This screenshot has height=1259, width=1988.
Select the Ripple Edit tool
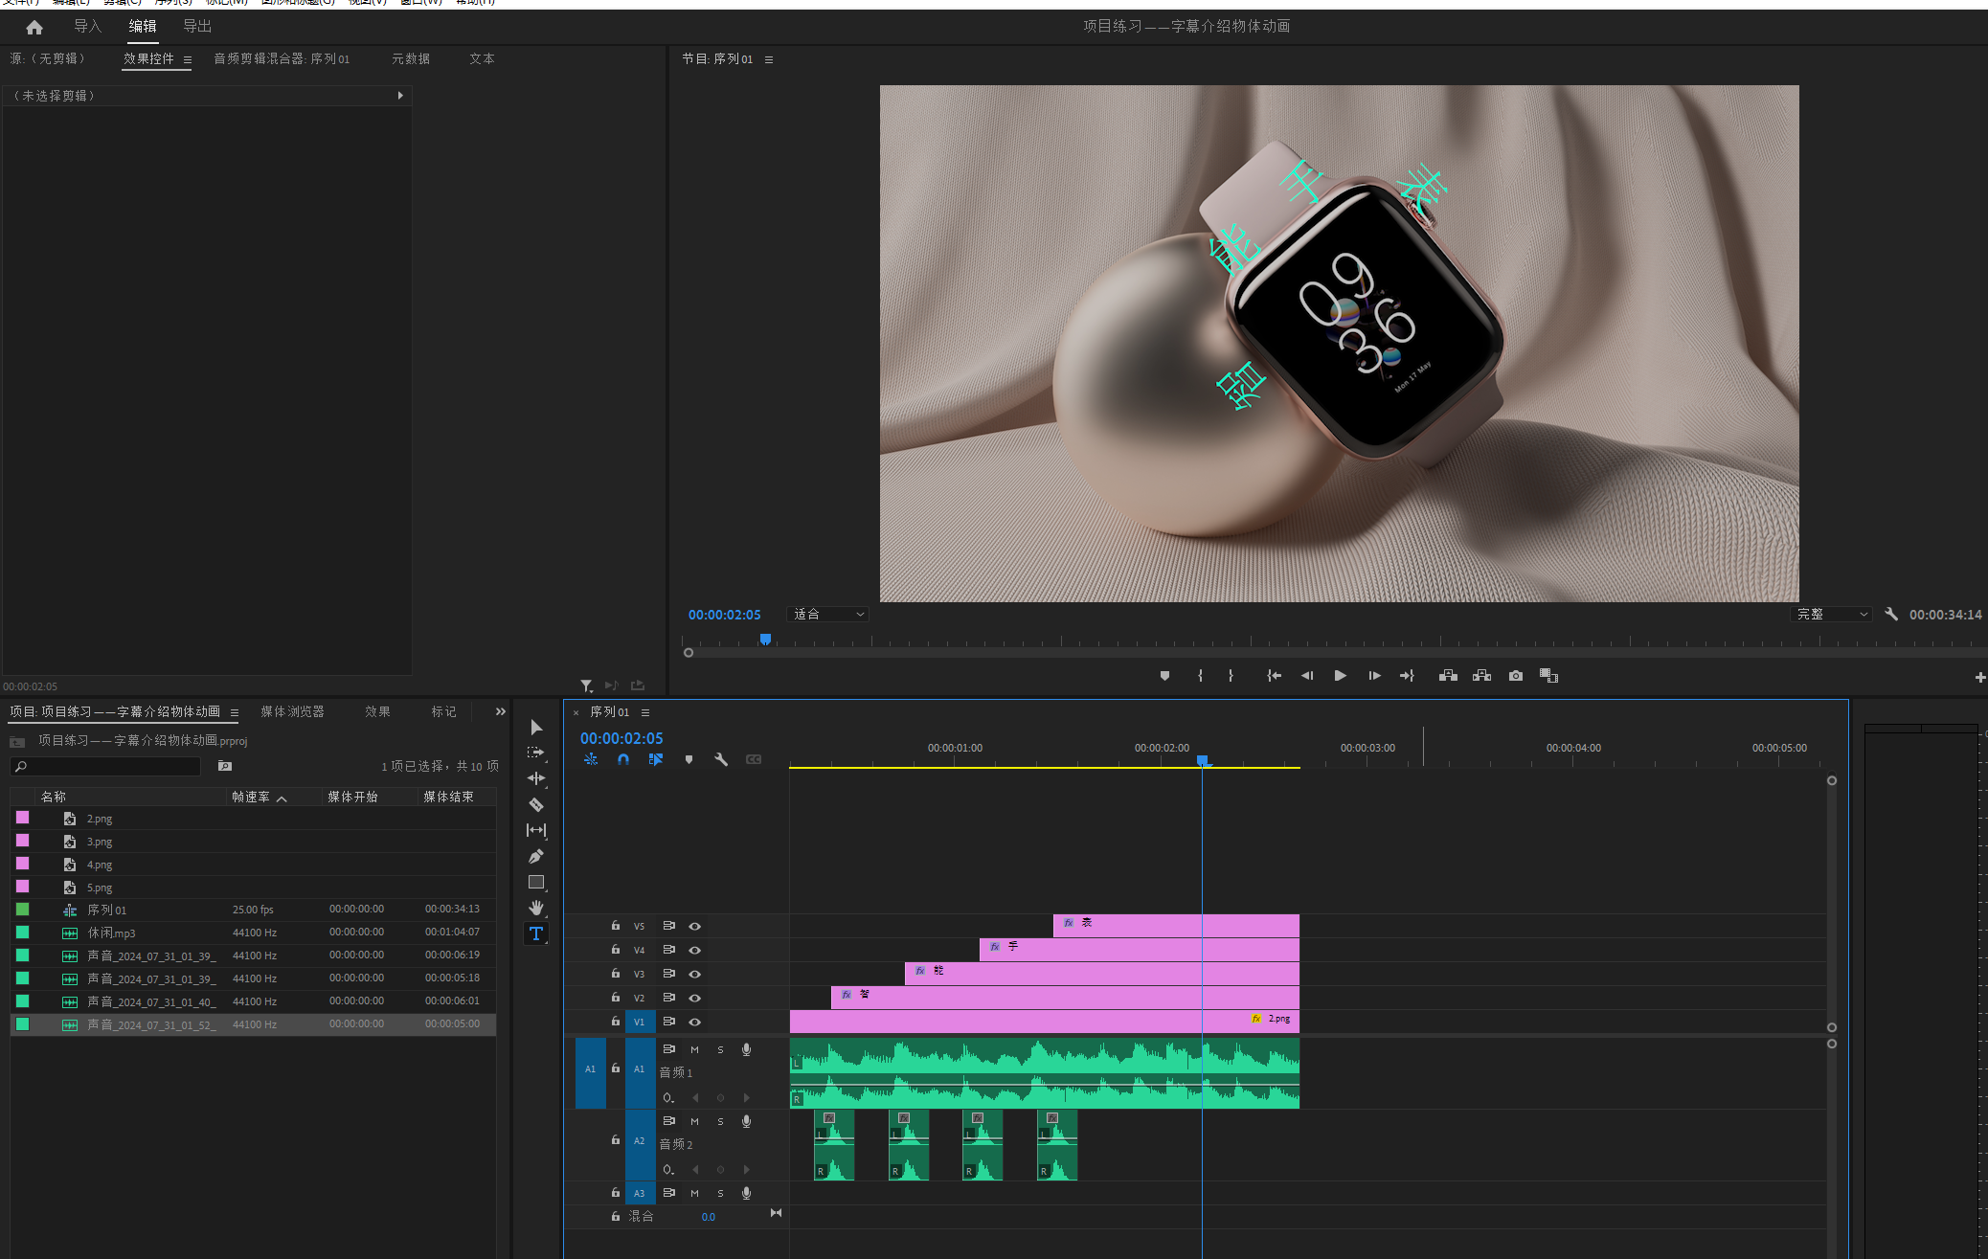point(536,778)
